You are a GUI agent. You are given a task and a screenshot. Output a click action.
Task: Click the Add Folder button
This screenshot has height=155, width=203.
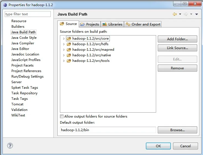pyautogui.click(x=177, y=39)
